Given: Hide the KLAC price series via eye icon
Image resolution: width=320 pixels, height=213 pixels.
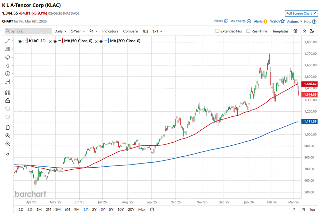Looking at the screenshot, I should click(x=20, y=41).
